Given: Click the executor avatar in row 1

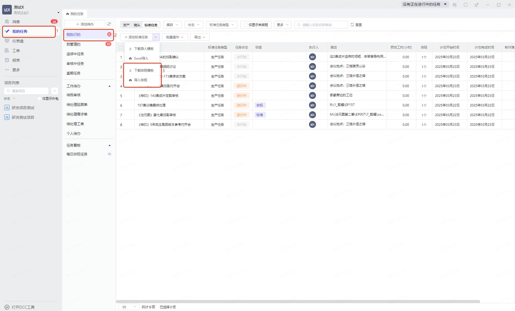Looking at the screenshot, I should [312, 57].
